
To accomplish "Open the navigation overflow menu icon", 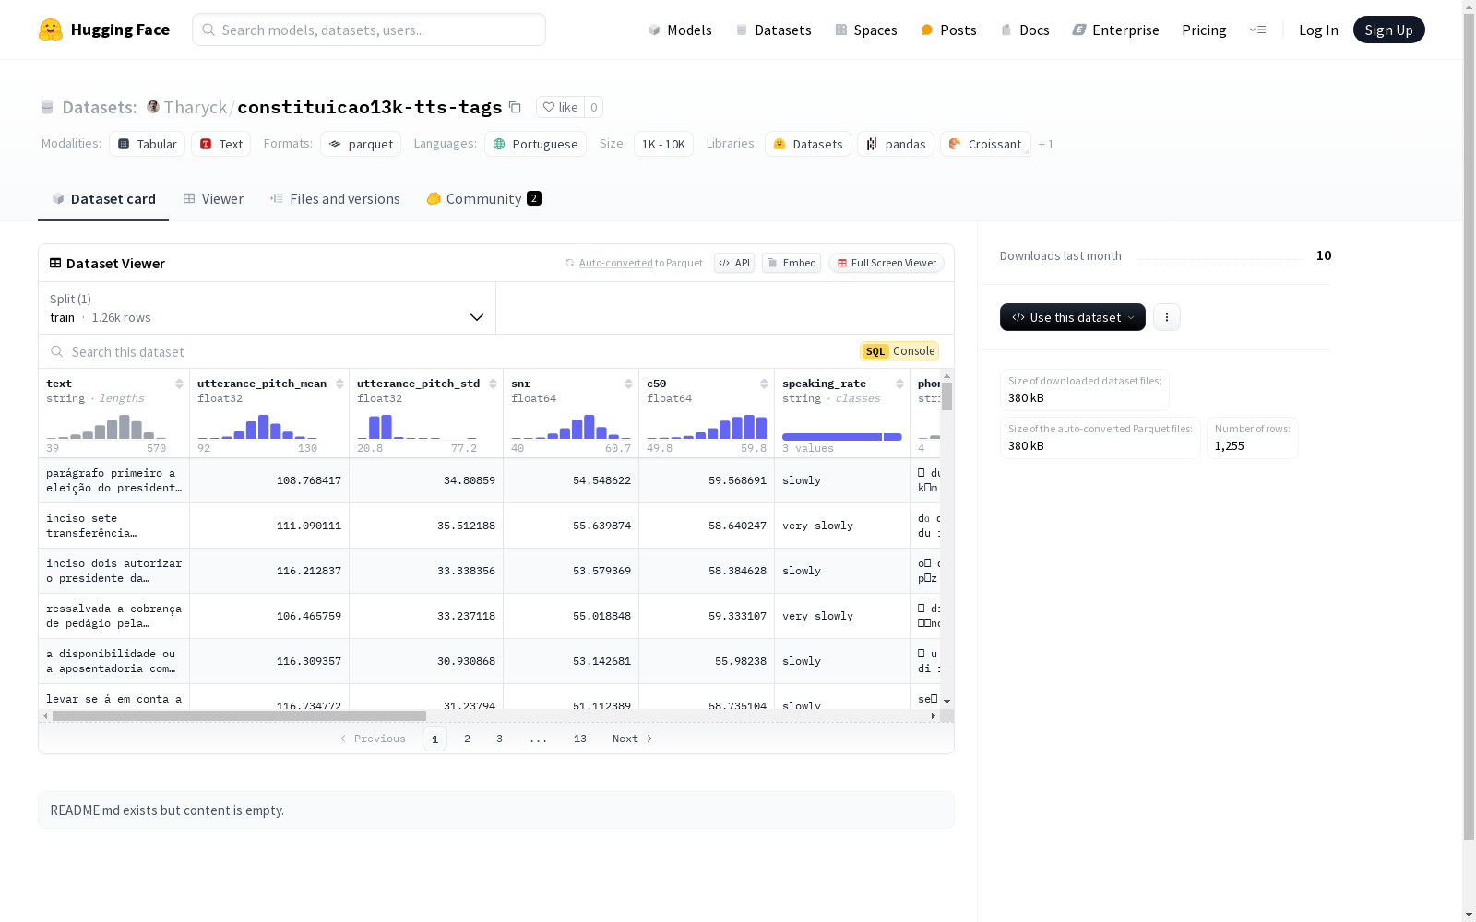I will click(x=1257, y=30).
